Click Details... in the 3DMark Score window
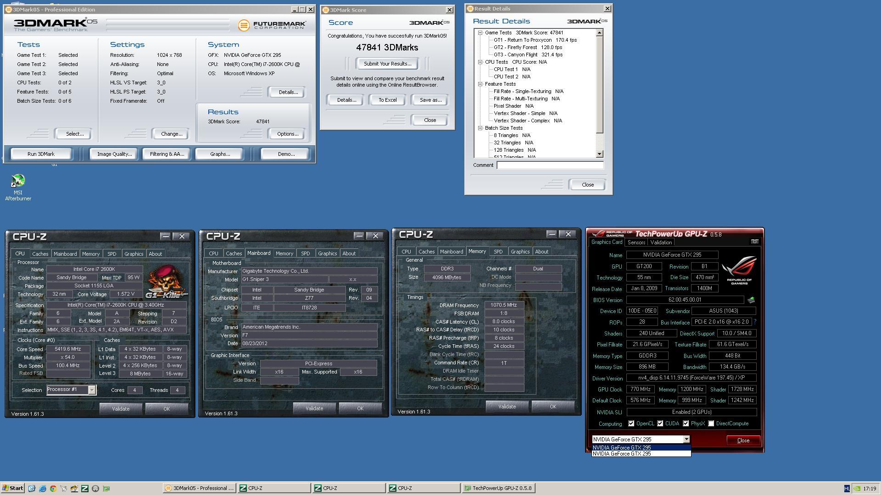This screenshot has height=495, width=881. (346, 100)
